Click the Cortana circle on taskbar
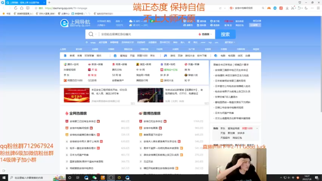The image size is (322, 181). 70,177
